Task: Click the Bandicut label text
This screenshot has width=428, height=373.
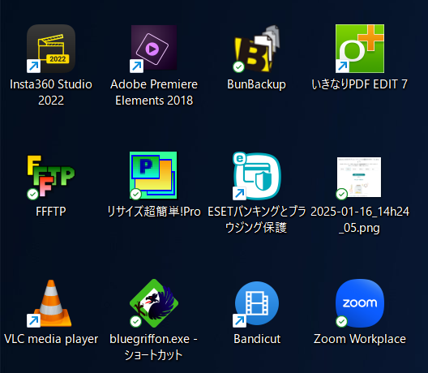Action: click(x=257, y=339)
